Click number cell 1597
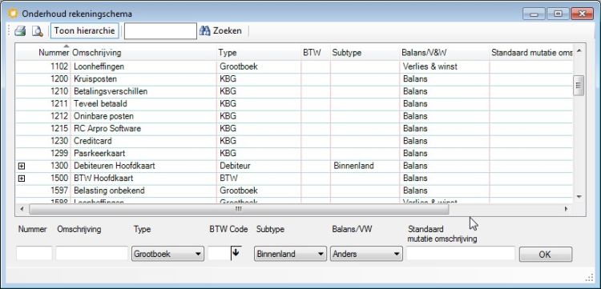 59,191
